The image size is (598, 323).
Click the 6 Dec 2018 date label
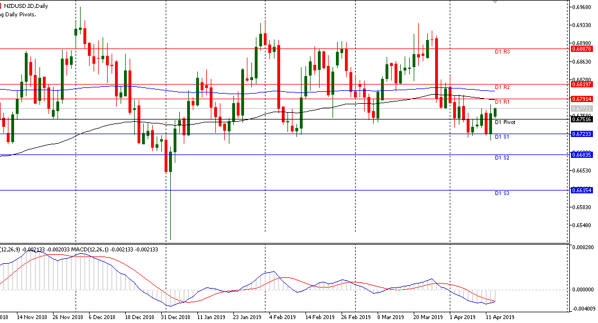pos(102,317)
